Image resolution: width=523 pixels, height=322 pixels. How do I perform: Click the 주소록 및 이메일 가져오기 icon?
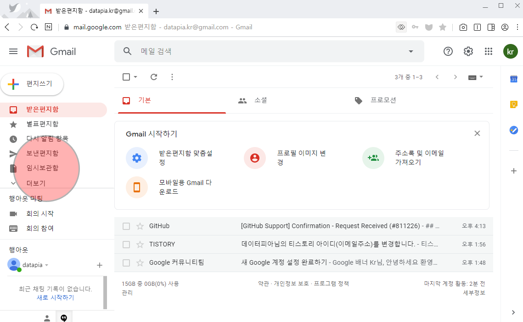point(373,158)
